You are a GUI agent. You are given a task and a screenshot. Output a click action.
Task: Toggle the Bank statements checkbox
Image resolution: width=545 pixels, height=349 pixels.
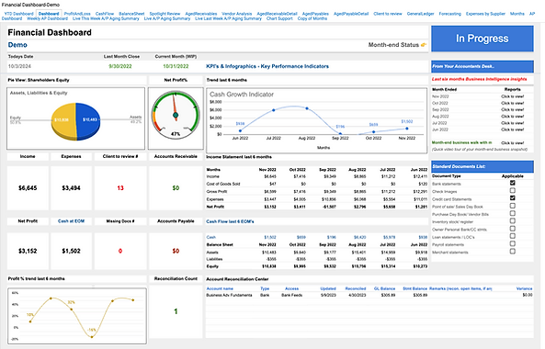point(512,183)
